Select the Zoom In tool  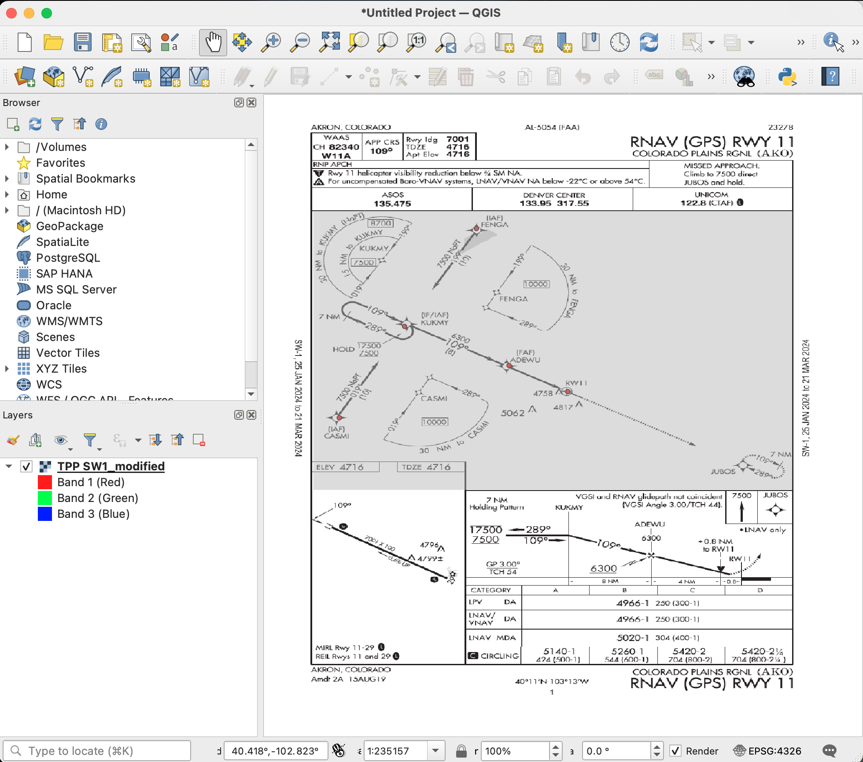(271, 42)
